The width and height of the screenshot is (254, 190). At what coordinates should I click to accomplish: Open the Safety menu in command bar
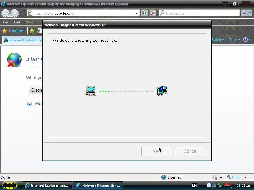tap(218, 40)
